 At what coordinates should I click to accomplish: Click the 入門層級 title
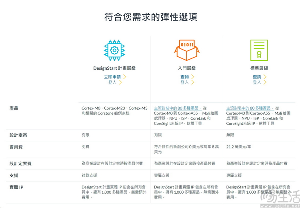coord(187,68)
